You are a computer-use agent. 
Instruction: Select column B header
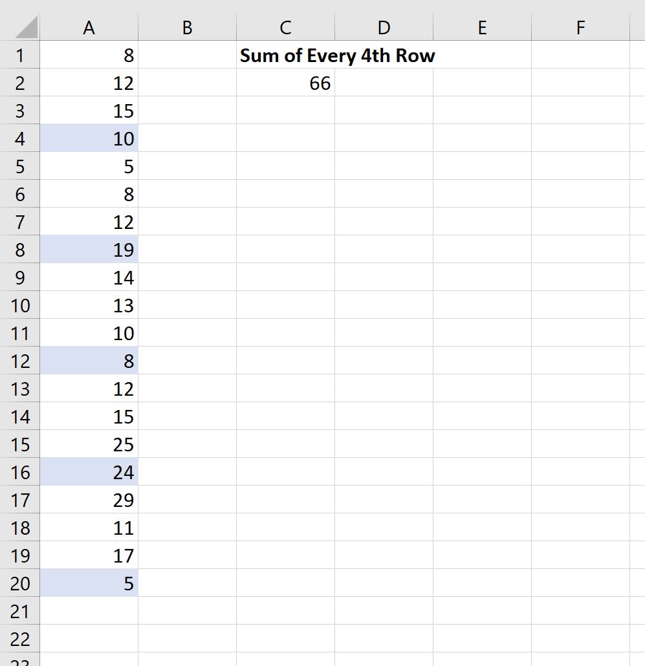click(x=187, y=28)
